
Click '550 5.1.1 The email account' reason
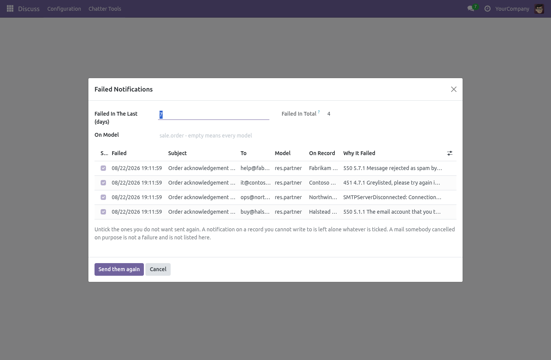click(392, 212)
